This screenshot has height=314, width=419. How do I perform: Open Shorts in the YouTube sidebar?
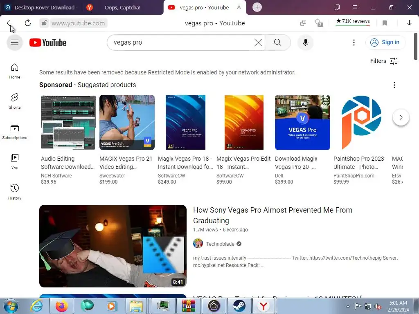15,101
